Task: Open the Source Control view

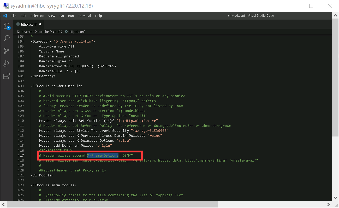Action: (x=6, y=51)
